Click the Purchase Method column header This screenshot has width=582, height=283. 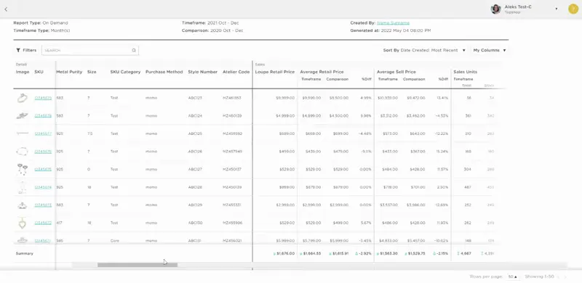tap(164, 72)
